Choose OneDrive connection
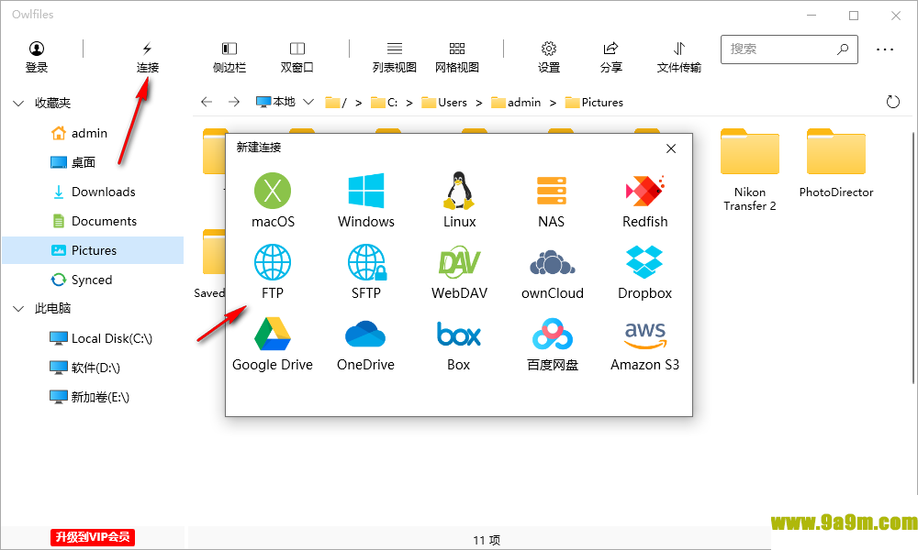The image size is (918, 550). [x=366, y=345]
